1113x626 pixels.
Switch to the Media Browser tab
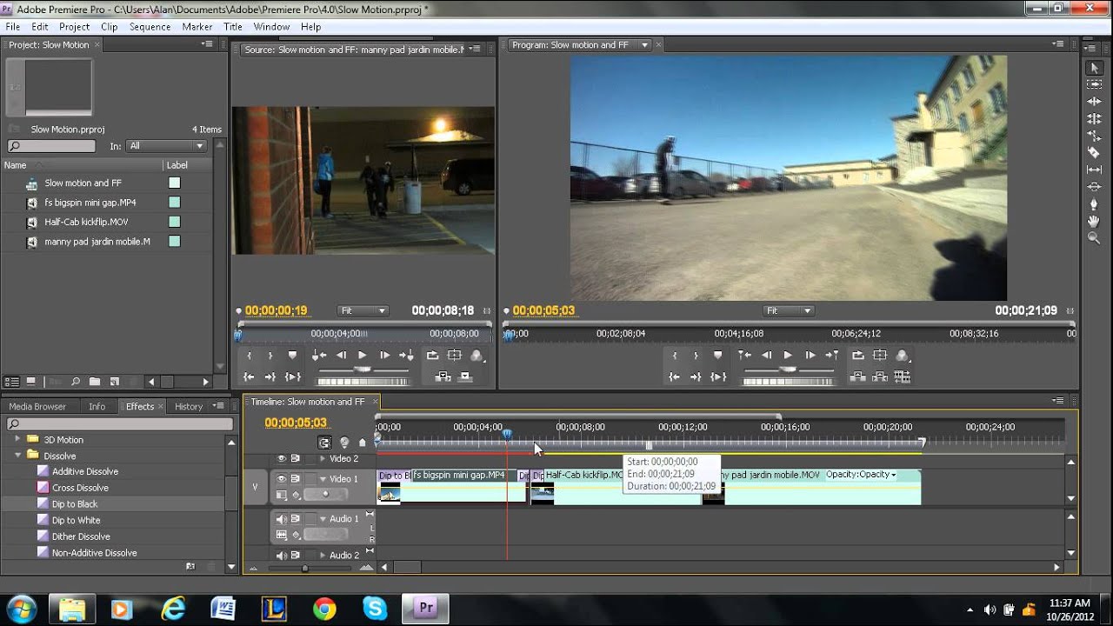[x=37, y=406]
